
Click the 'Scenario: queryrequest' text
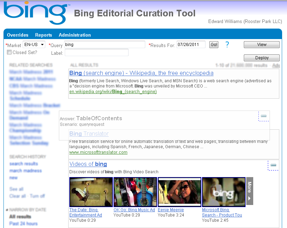click(82, 124)
